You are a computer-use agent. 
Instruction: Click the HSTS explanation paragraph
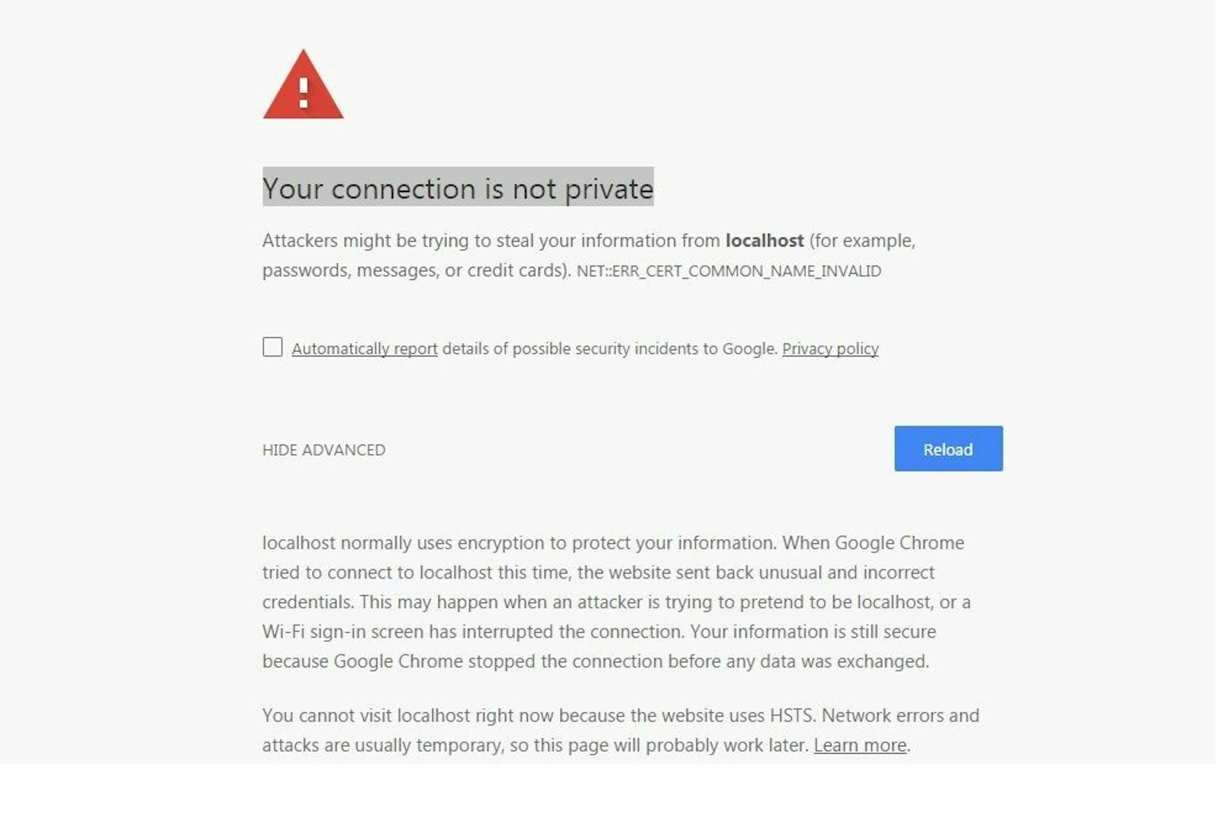point(618,730)
